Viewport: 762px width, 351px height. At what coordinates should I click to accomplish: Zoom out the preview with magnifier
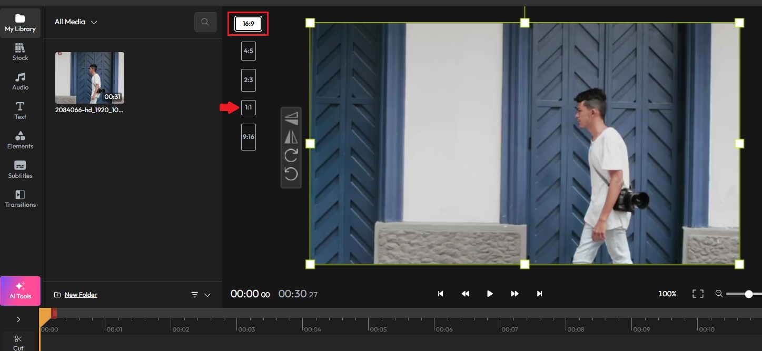pyautogui.click(x=719, y=294)
